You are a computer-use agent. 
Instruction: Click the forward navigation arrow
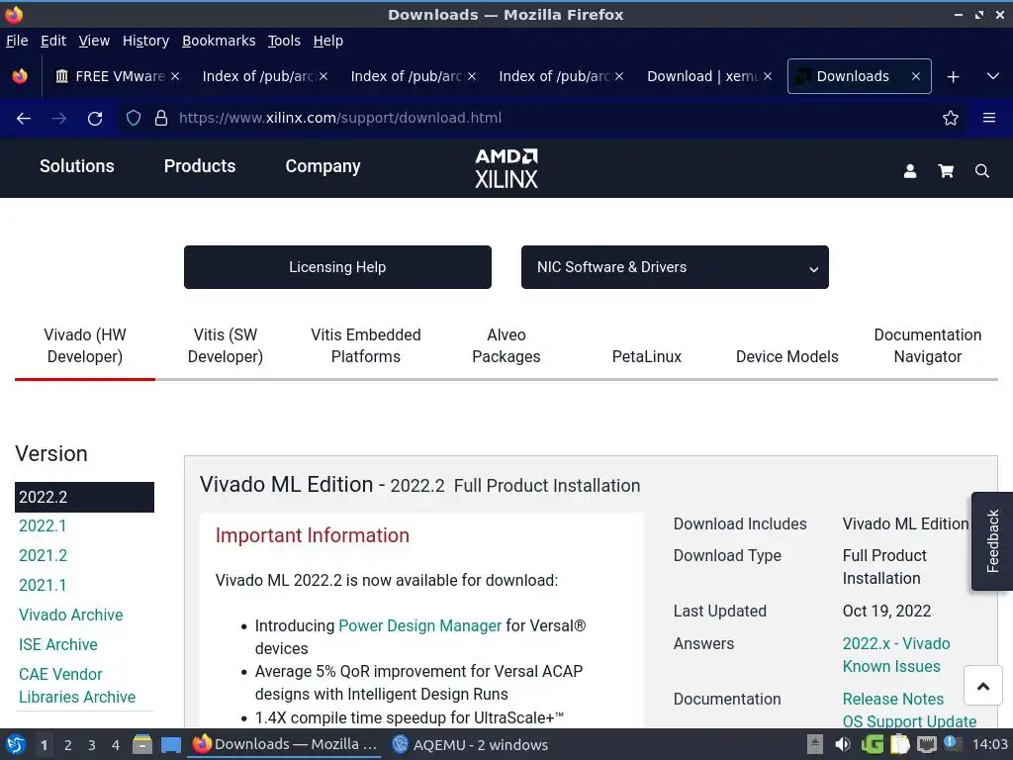click(58, 119)
